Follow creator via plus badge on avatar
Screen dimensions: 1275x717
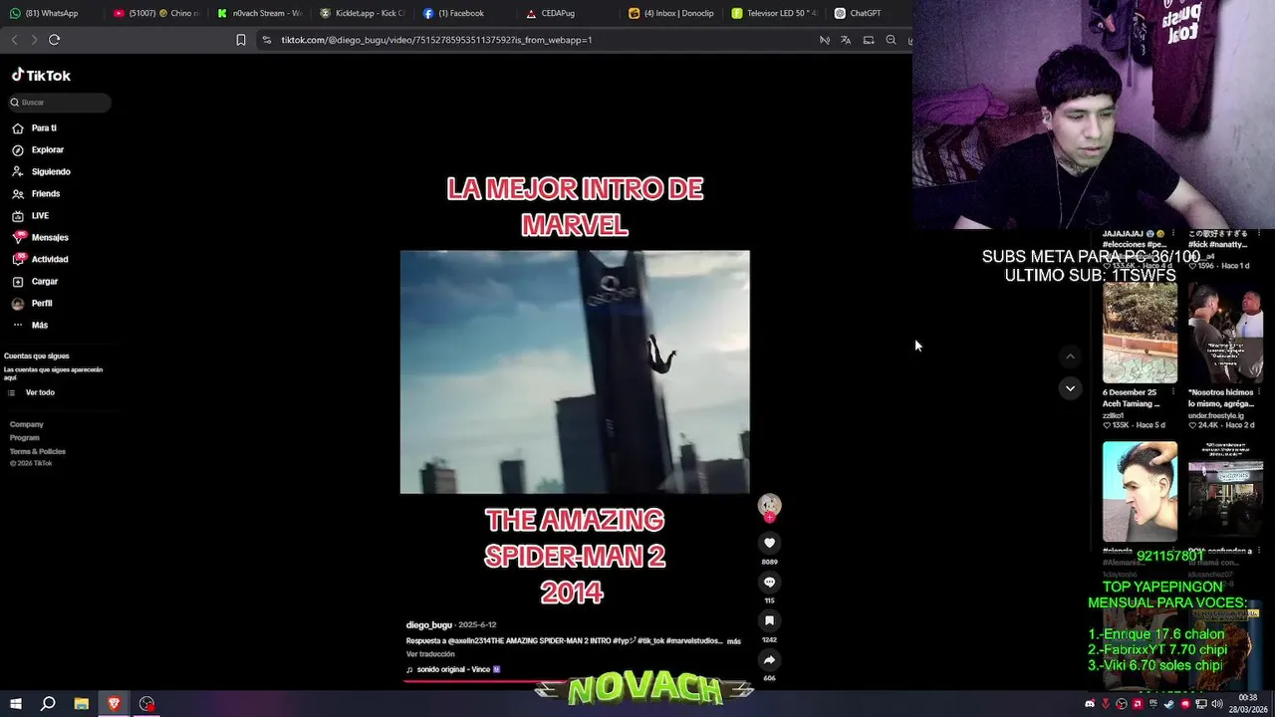coord(769,518)
